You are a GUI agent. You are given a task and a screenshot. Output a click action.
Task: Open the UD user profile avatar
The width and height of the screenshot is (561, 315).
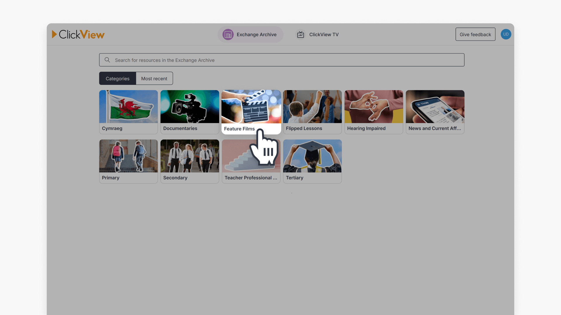tap(506, 34)
